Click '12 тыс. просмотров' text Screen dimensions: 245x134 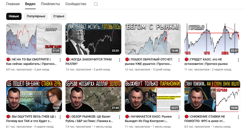pyautogui.click(x=137, y=70)
